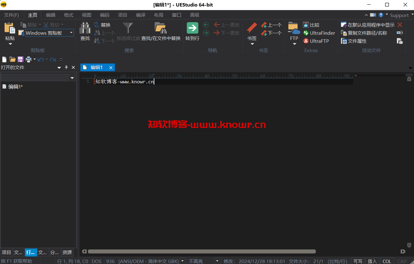Image resolution: width=414 pixels, height=264 pixels.
Task: Click the Redo arrow in quick access toolbar
Action: [53, 59]
